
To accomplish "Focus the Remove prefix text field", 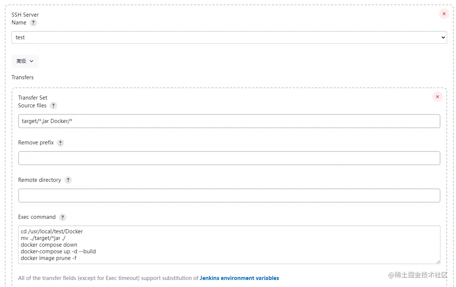I will point(229,158).
